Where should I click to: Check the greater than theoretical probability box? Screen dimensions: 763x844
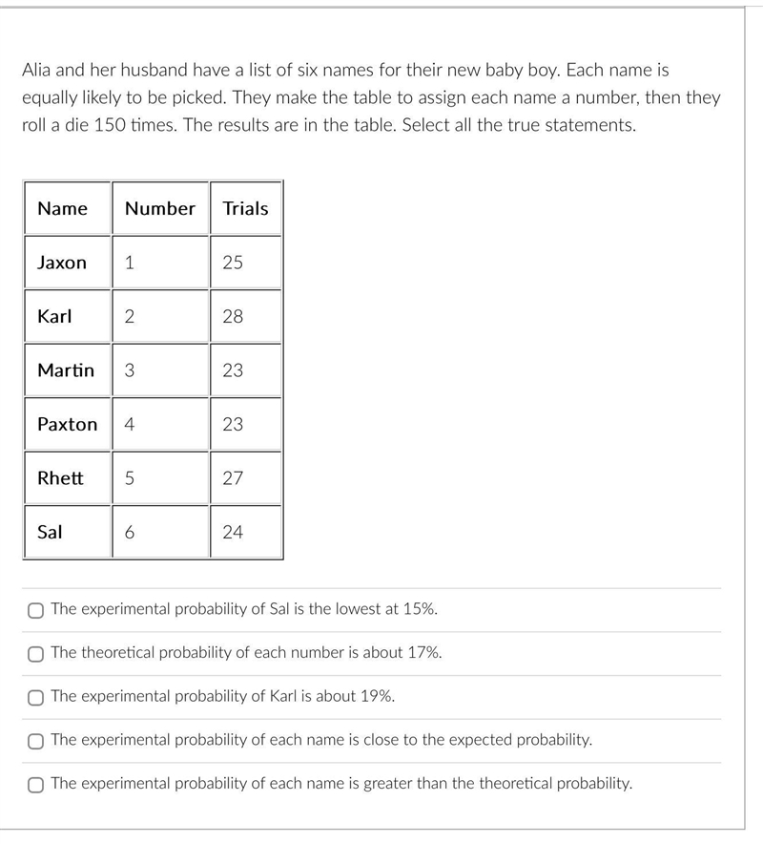[x=35, y=785]
